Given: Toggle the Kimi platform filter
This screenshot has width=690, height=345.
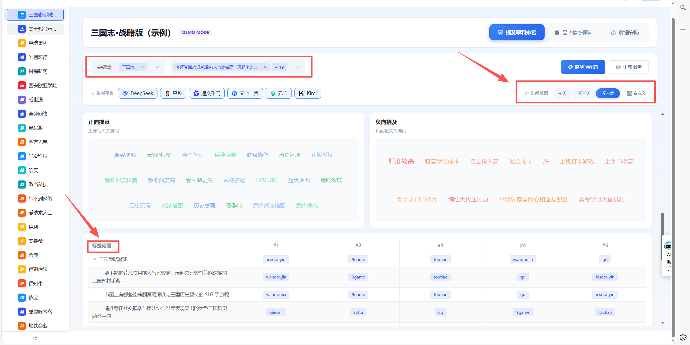Looking at the screenshot, I should coord(308,93).
